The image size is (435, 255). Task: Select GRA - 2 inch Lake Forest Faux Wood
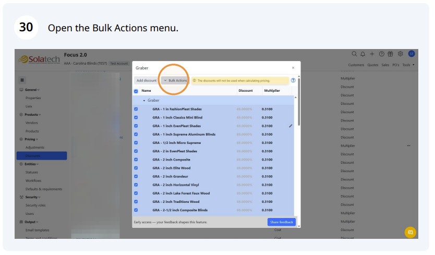[213, 193]
